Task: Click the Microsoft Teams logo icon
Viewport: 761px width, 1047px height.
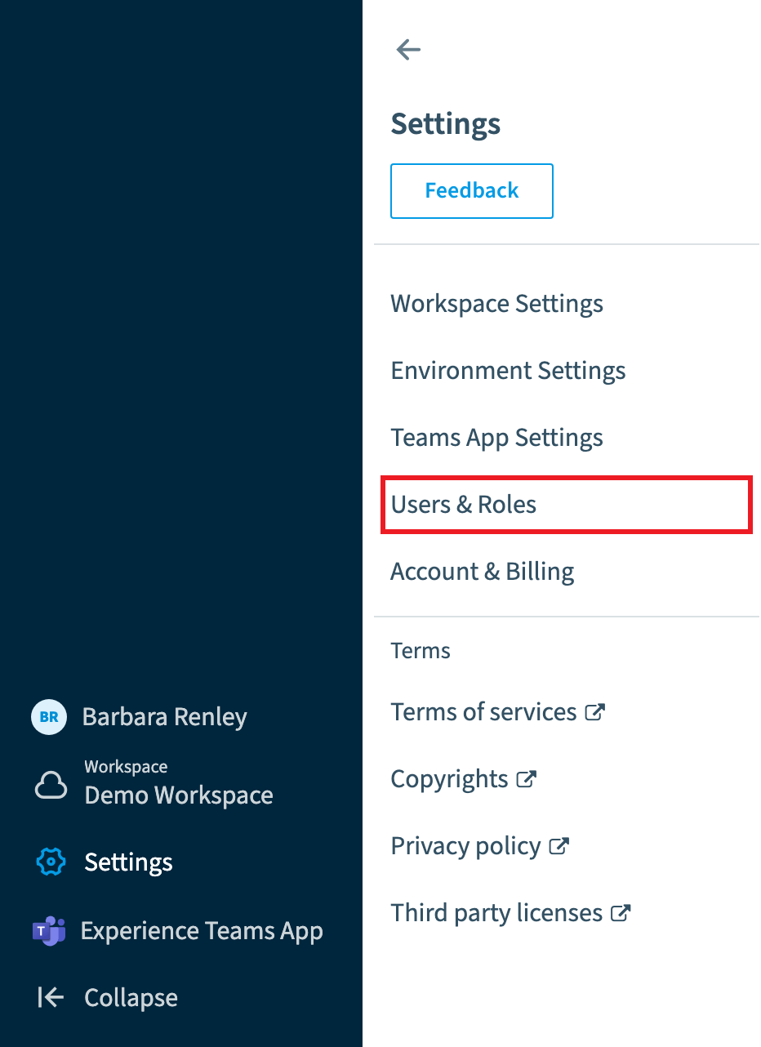Action: (49, 931)
